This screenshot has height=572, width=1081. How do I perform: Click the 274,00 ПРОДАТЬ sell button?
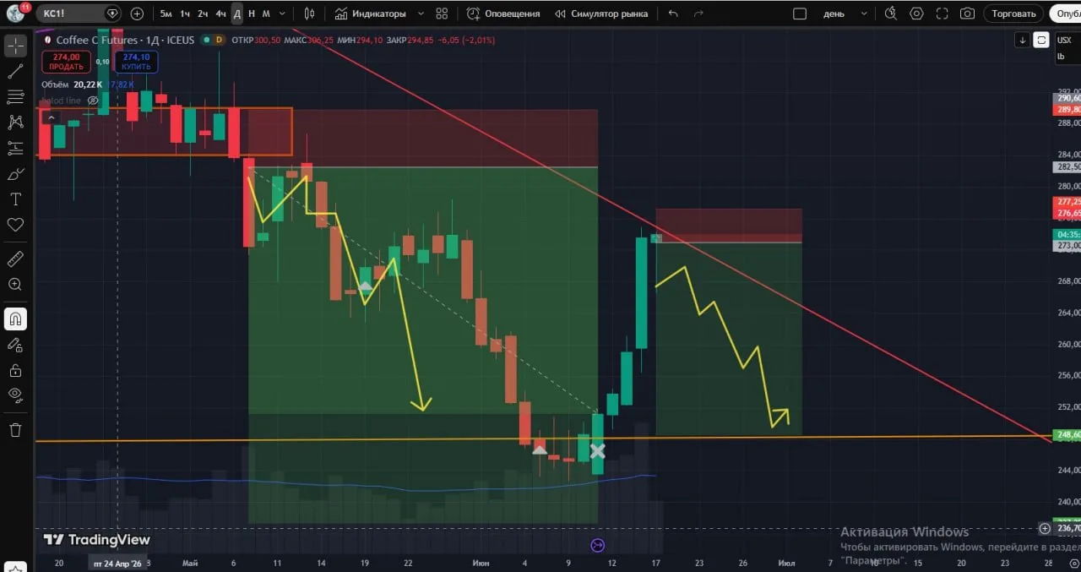coord(65,62)
